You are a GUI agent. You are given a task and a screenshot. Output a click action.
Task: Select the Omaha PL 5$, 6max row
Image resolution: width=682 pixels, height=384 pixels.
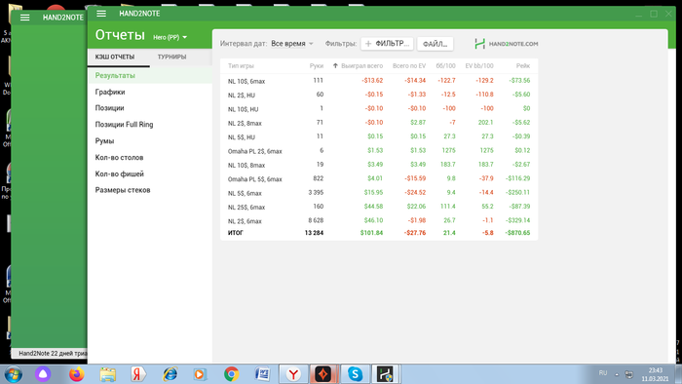pos(379,178)
